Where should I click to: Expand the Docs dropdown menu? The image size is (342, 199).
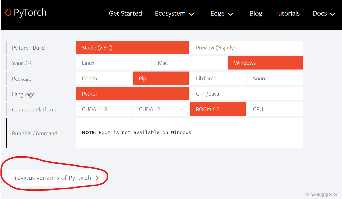point(324,14)
